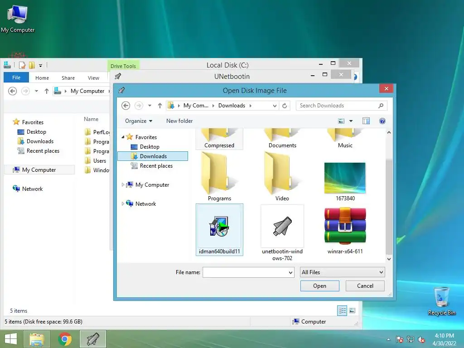Click the File name input field
This screenshot has height=348, width=464.
click(245, 272)
